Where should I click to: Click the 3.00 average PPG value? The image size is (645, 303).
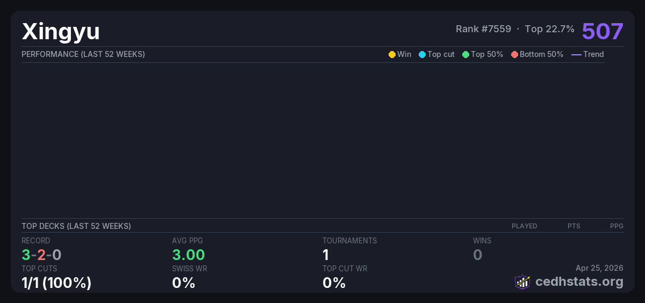click(x=188, y=255)
